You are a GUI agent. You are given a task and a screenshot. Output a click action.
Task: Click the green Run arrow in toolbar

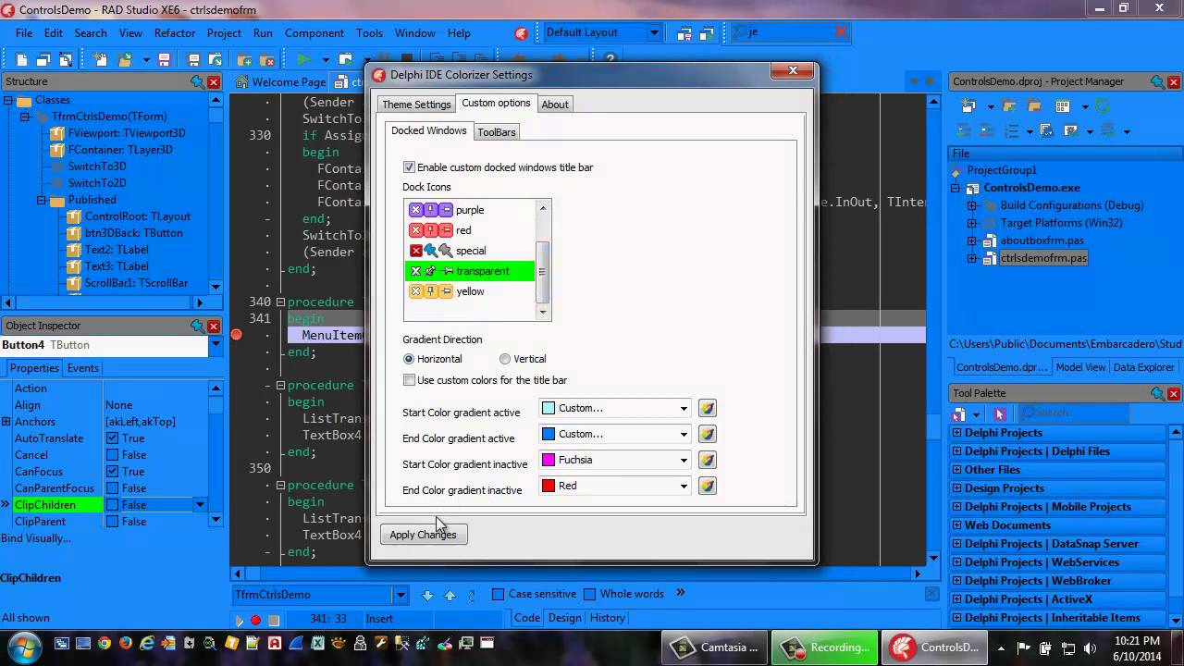[303, 60]
